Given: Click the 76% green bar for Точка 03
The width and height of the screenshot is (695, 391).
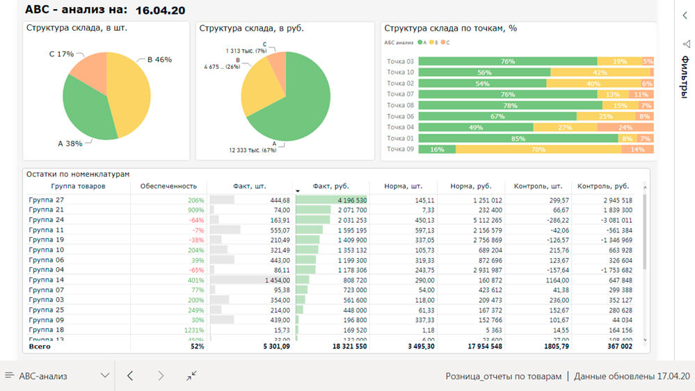Looking at the screenshot, I should [507, 61].
